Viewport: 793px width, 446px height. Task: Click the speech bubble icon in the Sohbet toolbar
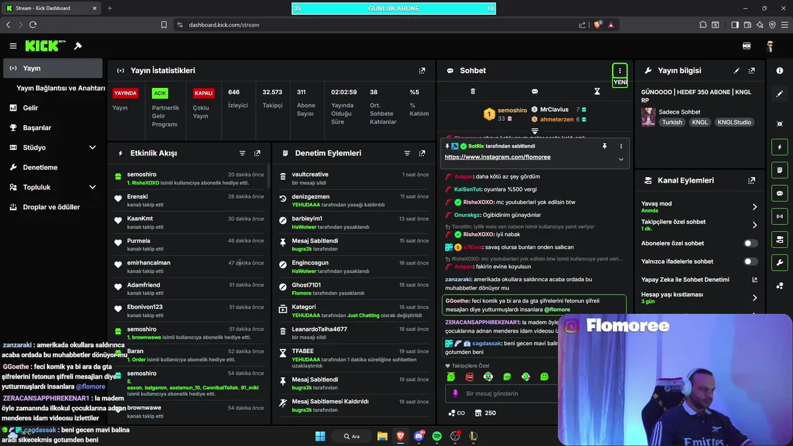coord(535,91)
